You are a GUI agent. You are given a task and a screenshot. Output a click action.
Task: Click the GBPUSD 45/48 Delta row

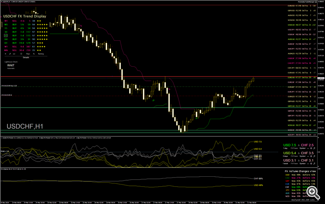click(302, 10)
